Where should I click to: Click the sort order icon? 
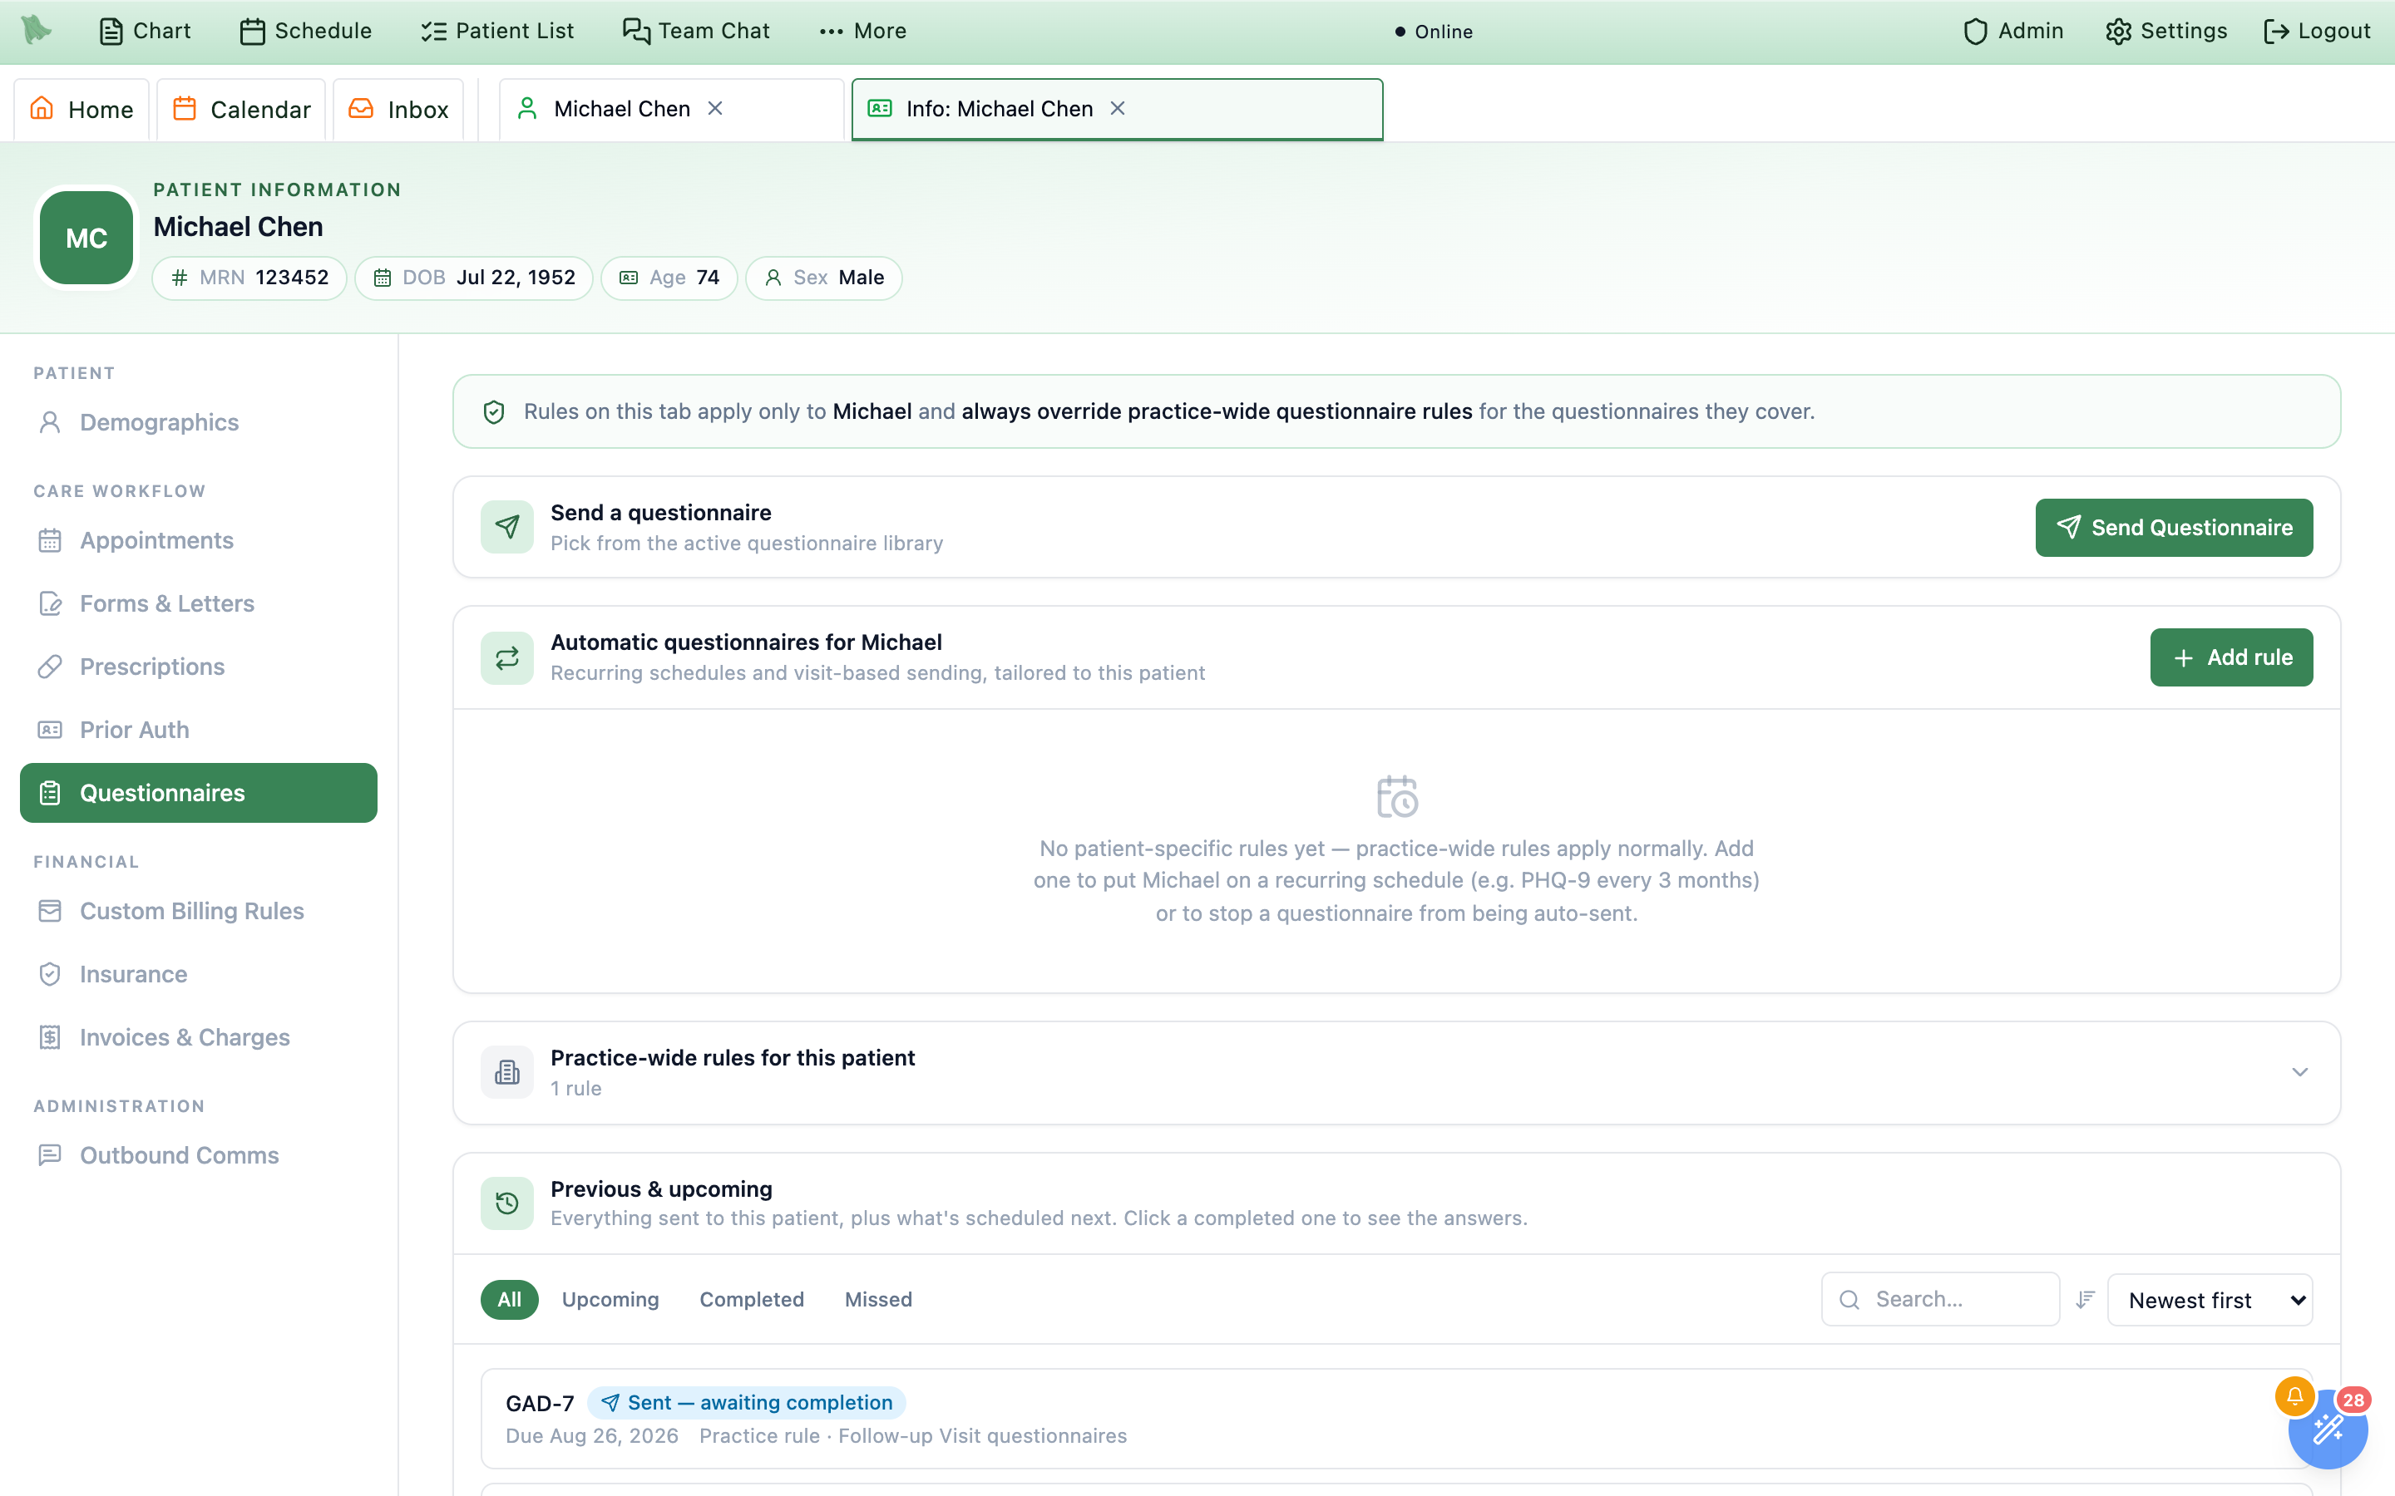coord(2084,1300)
